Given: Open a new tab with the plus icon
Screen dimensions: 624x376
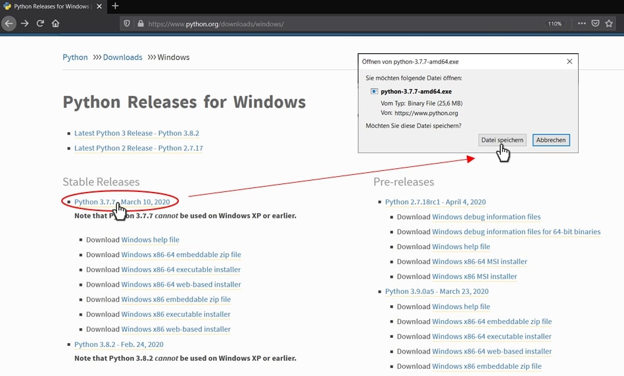Looking at the screenshot, I should pos(116,6).
